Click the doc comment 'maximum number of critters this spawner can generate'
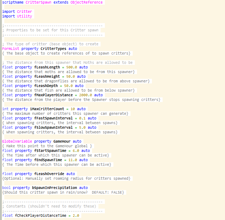The height and width of the screenshot is (220, 225). 65,113
